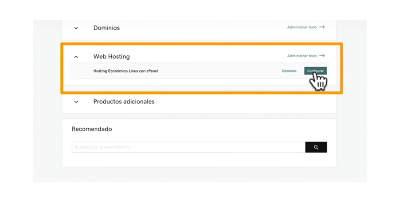Click the Opciones link for hosting
The image size is (399, 199).
(289, 71)
